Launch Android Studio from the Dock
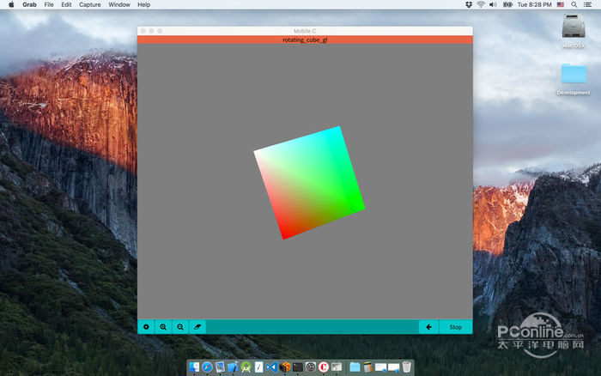Screen dimensions: 601x376 pos(246,367)
